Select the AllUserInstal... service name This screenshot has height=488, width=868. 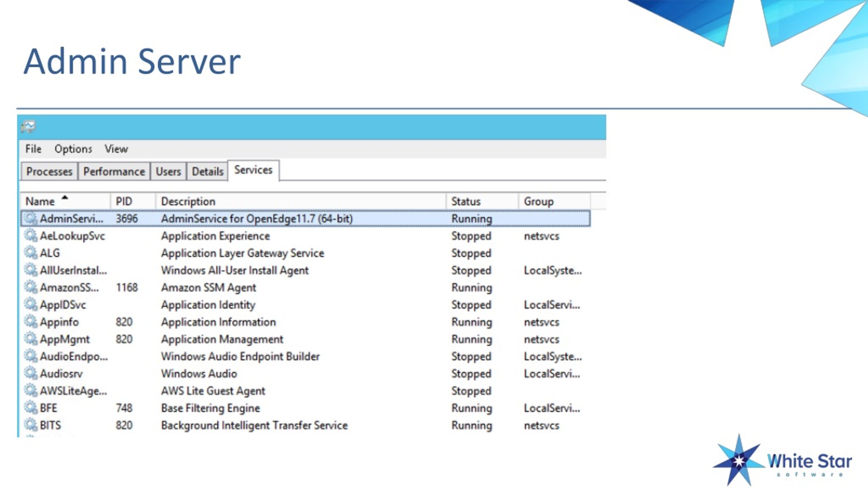tap(73, 270)
